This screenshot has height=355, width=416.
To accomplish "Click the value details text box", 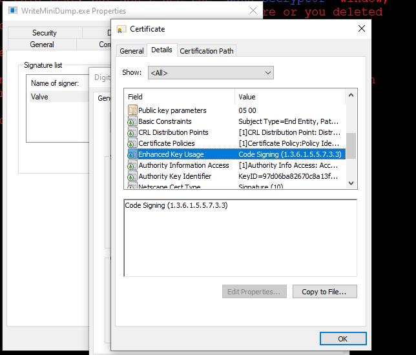I will point(240,238).
